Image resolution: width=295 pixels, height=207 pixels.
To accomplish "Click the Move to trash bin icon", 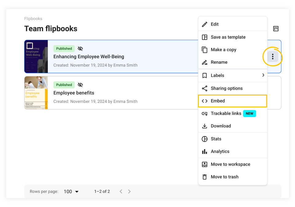I will tap(205, 177).
